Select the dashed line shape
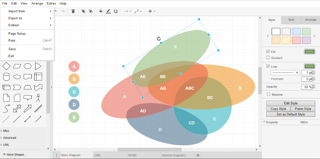 pos(6,119)
